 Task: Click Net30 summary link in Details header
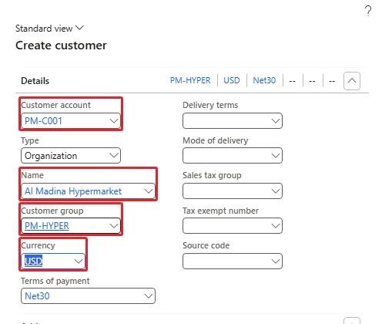pyautogui.click(x=264, y=80)
